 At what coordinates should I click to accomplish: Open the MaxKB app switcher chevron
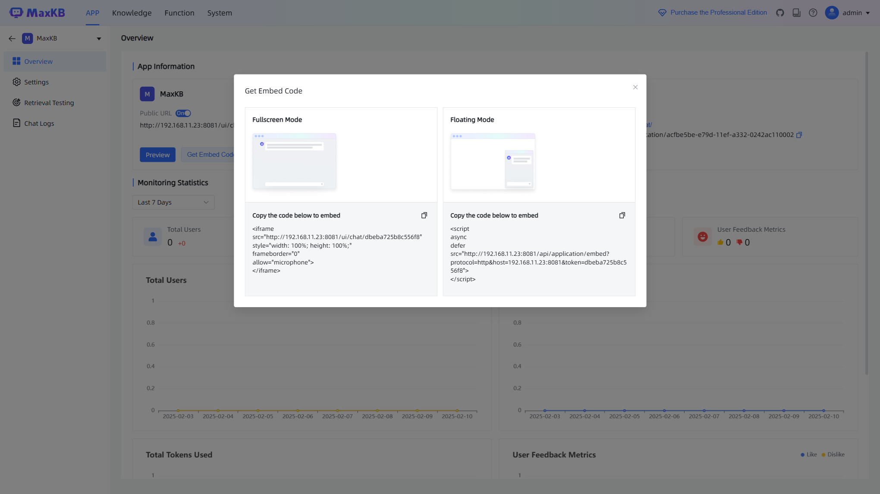point(99,38)
